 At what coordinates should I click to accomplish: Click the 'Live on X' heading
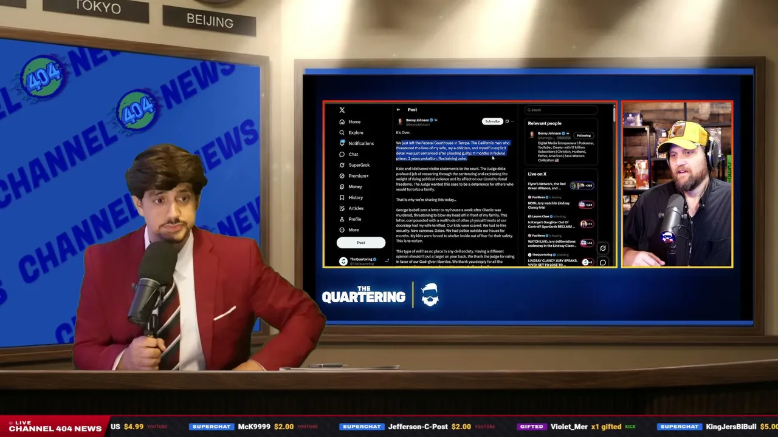coord(537,174)
